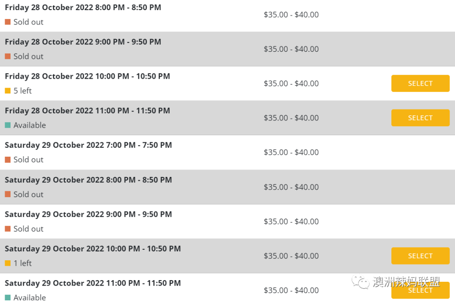The width and height of the screenshot is (455, 302).
Task: Click the yellow '1 left' status square
Action: [x=8, y=263]
